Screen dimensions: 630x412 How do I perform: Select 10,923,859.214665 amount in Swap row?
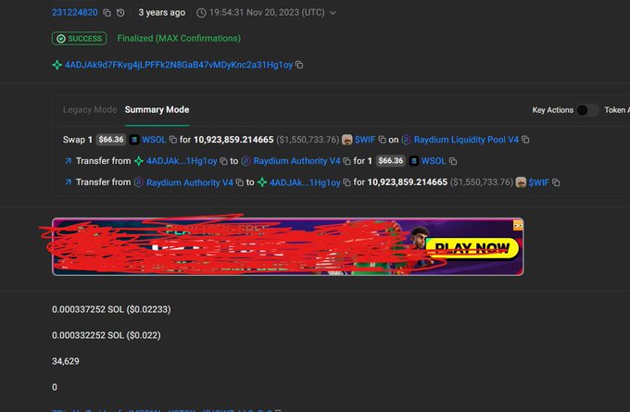click(233, 140)
